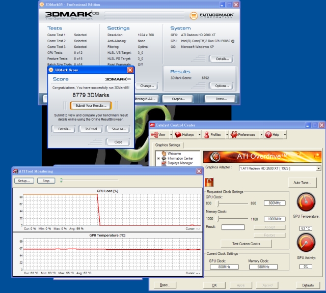Click the empty Result field
The width and height of the screenshot is (326, 293).
233,227
